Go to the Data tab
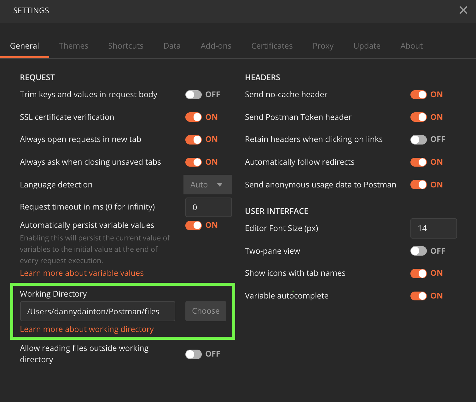Viewport: 476px width, 402px height. (x=172, y=46)
